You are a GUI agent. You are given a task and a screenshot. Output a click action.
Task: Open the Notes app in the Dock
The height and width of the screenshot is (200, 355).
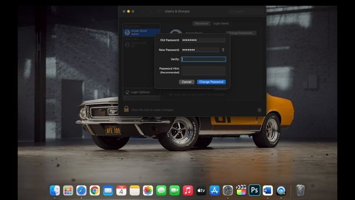[x=135, y=190]
